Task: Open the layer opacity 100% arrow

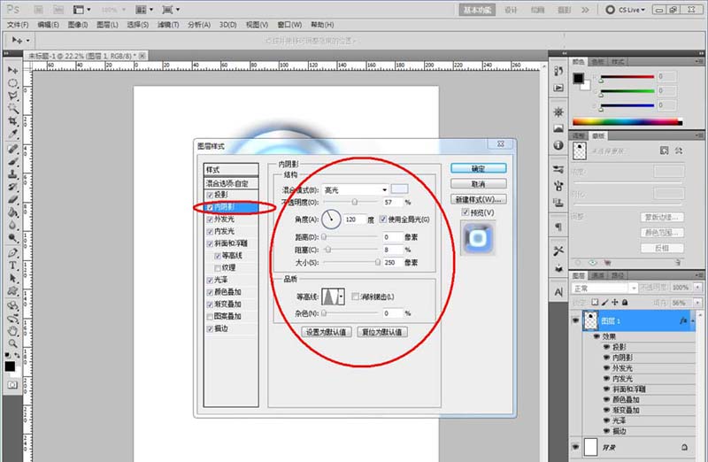Action: 697,288
